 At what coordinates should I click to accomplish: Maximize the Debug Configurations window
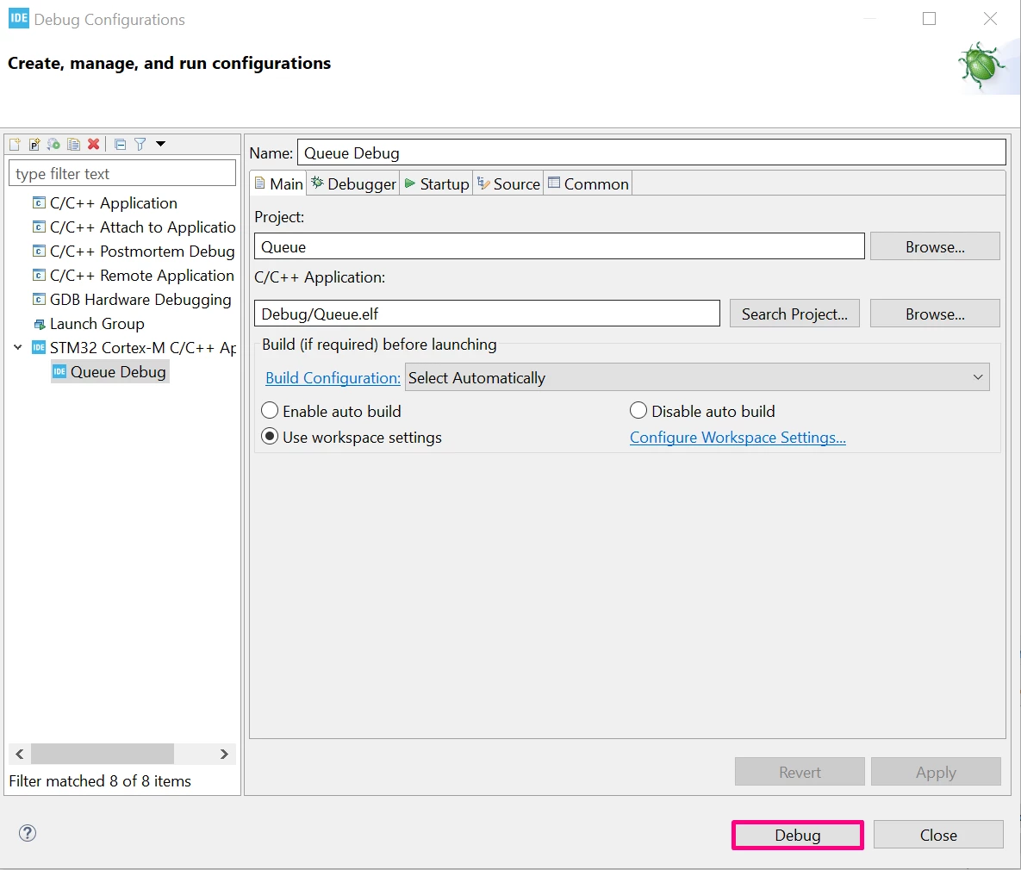[929, 19]
